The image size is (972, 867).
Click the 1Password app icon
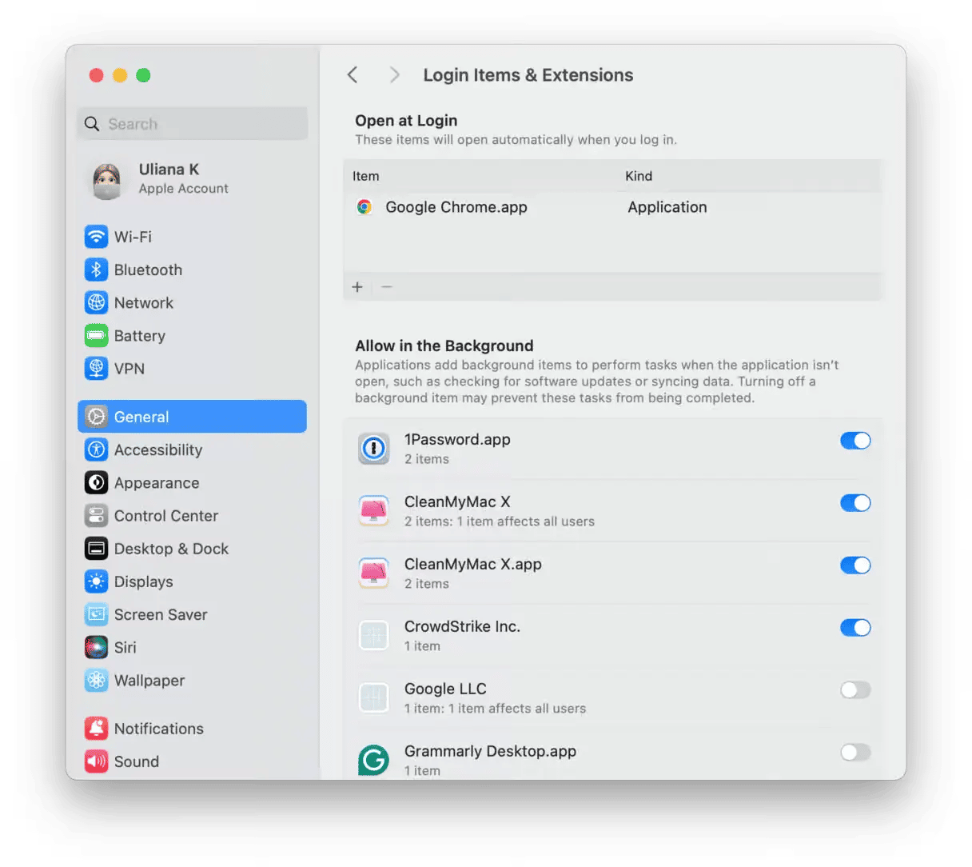point(373,449)
